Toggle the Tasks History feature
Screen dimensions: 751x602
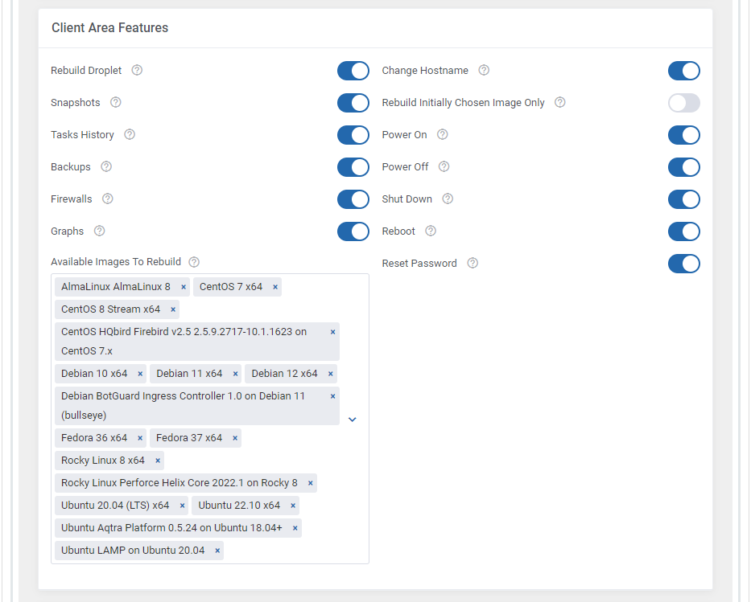353,135
